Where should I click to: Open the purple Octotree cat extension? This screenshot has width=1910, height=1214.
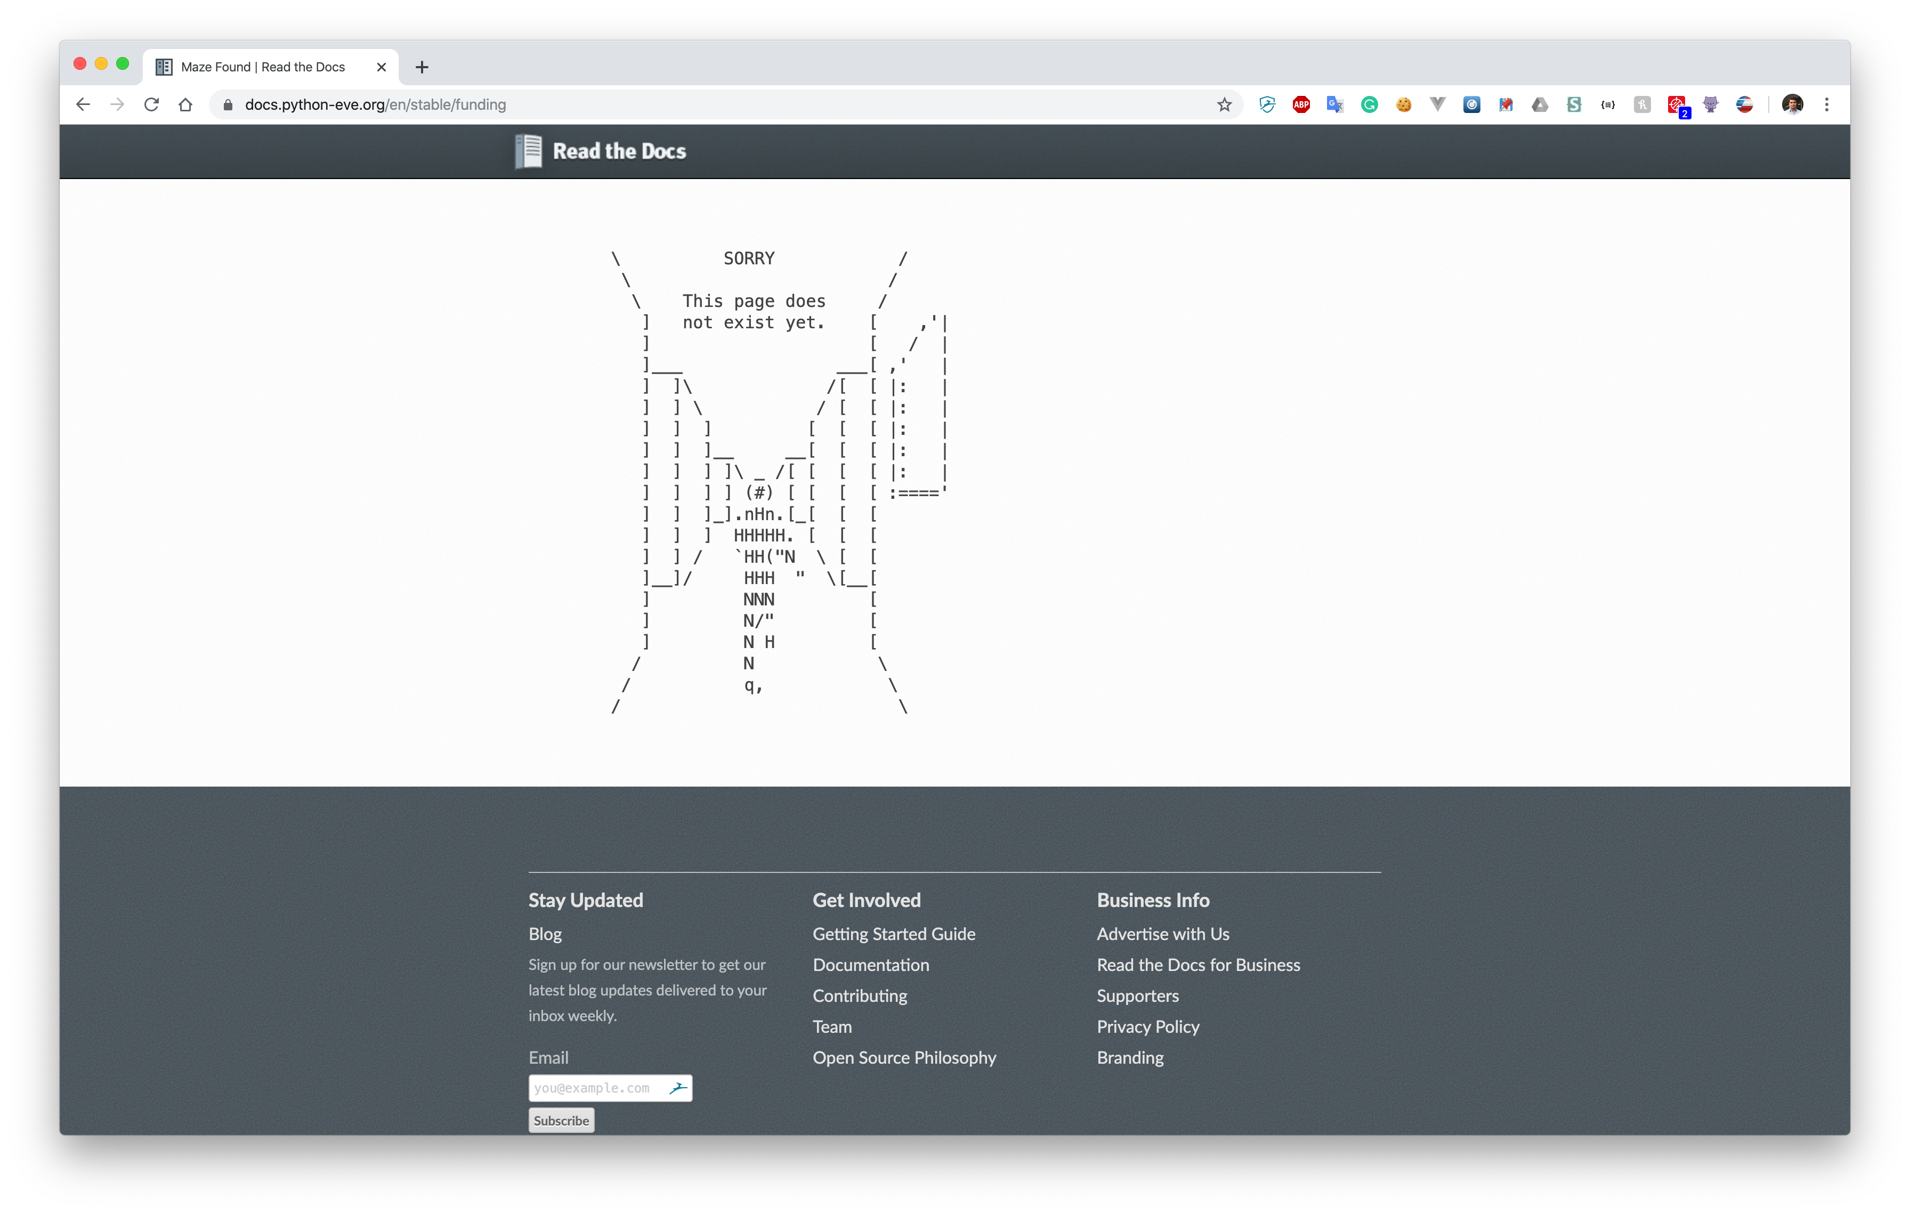[x=1710, y=104]
